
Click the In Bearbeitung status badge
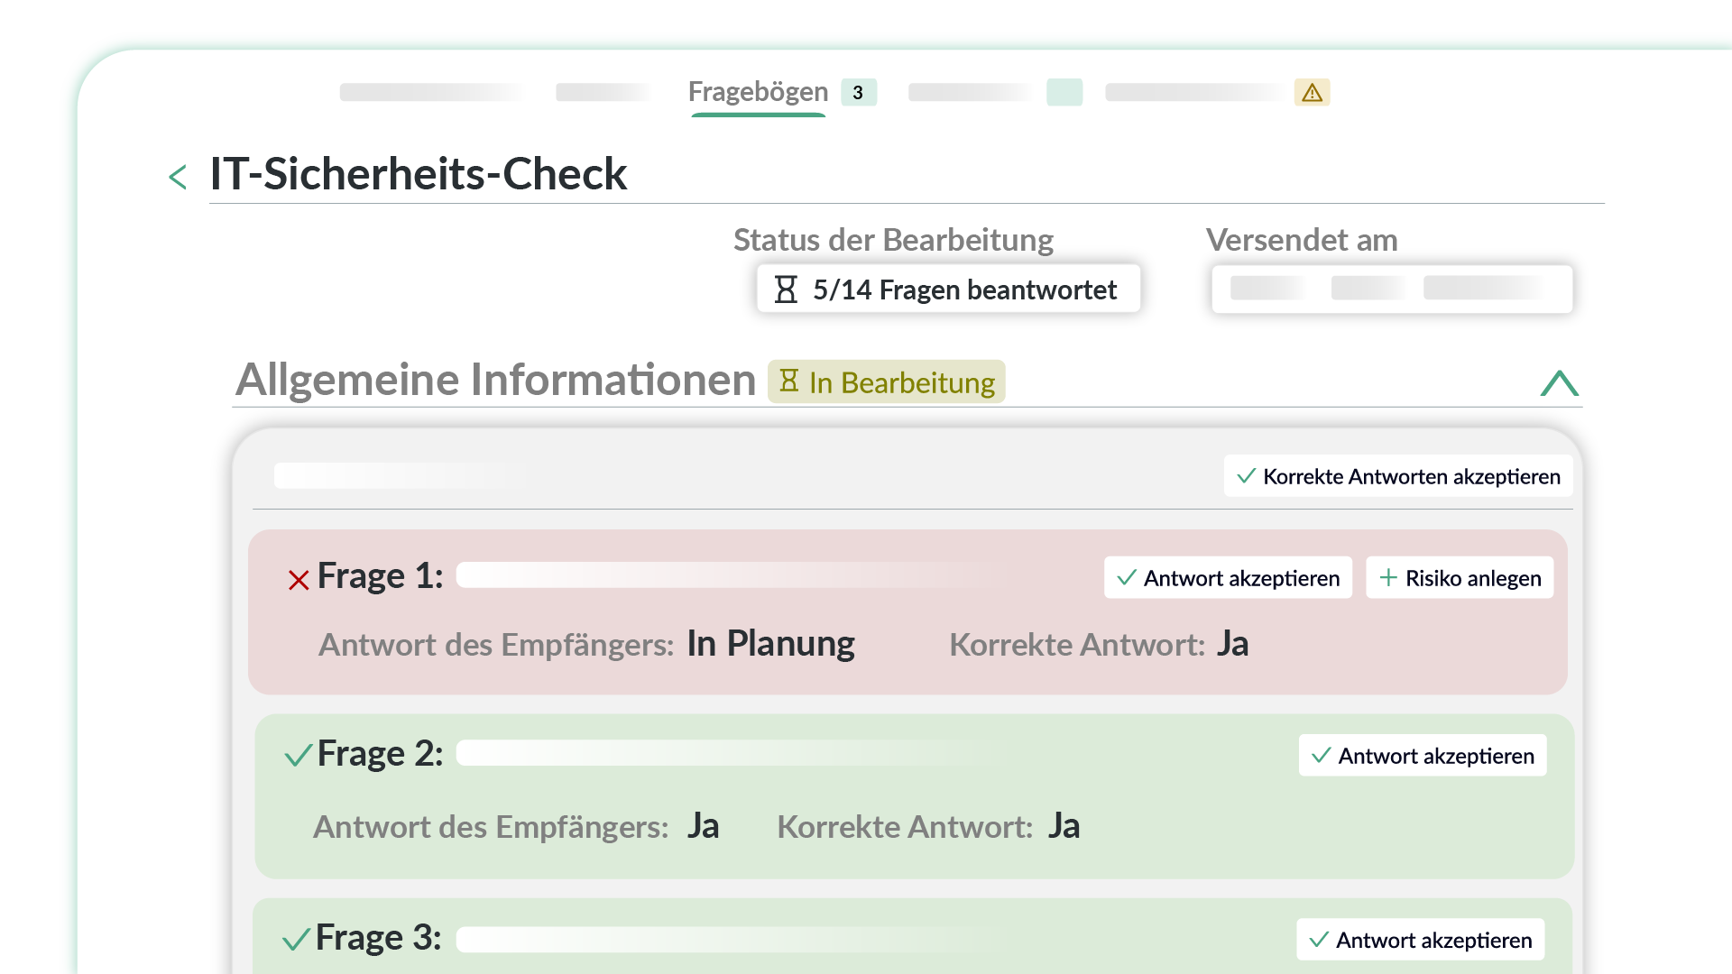tap(886, 382)
